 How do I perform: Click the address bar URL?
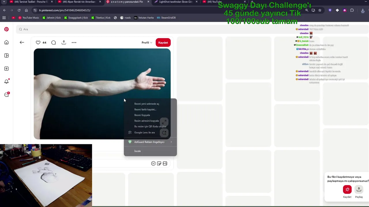[x=65, y=10]
